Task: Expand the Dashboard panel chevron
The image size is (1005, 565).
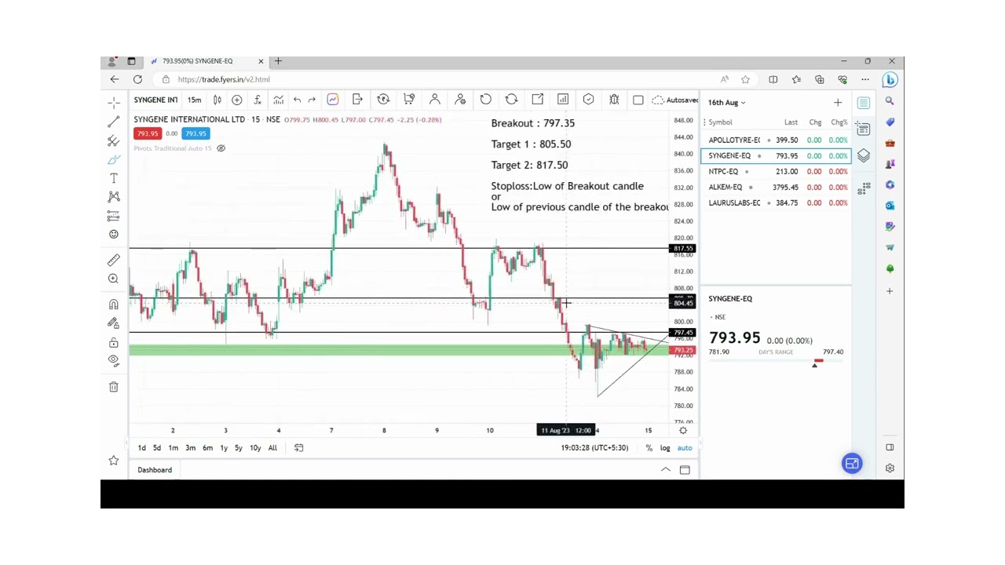Action: click(x=666, y=470)
